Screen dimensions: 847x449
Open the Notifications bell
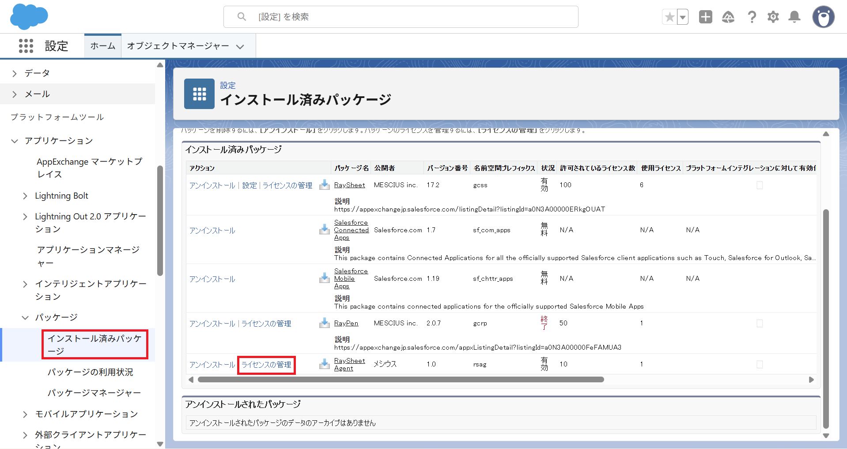point(794,17)
